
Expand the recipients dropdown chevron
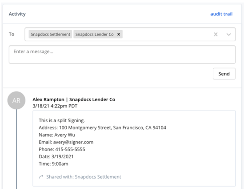(229, 34)
